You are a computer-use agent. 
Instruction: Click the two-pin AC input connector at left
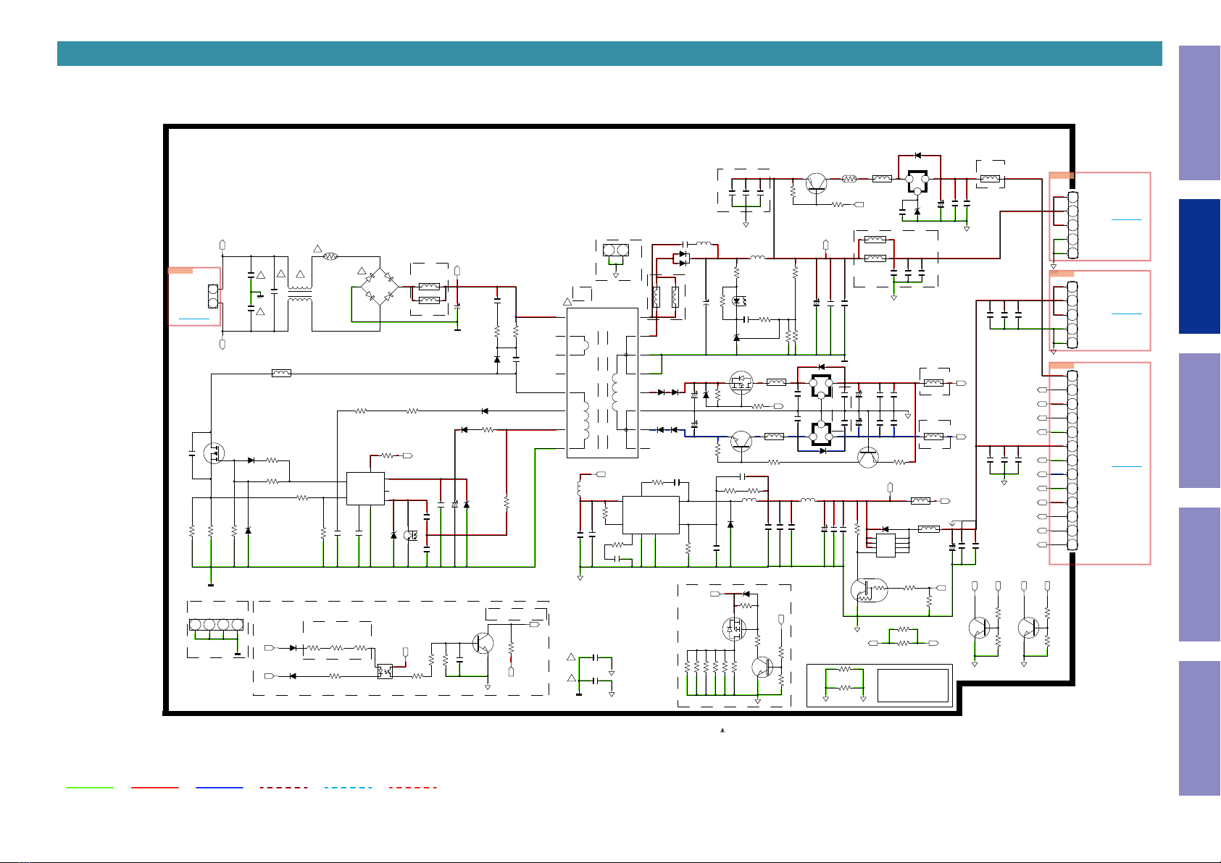pyautogui.click(x=213, y=297)
